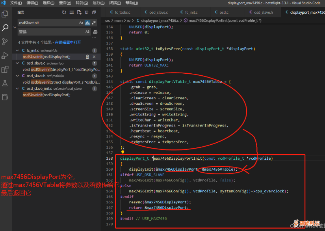Open the Explorer view in activity bar
Screen dimensions: 325x231
tap(5, 14)
